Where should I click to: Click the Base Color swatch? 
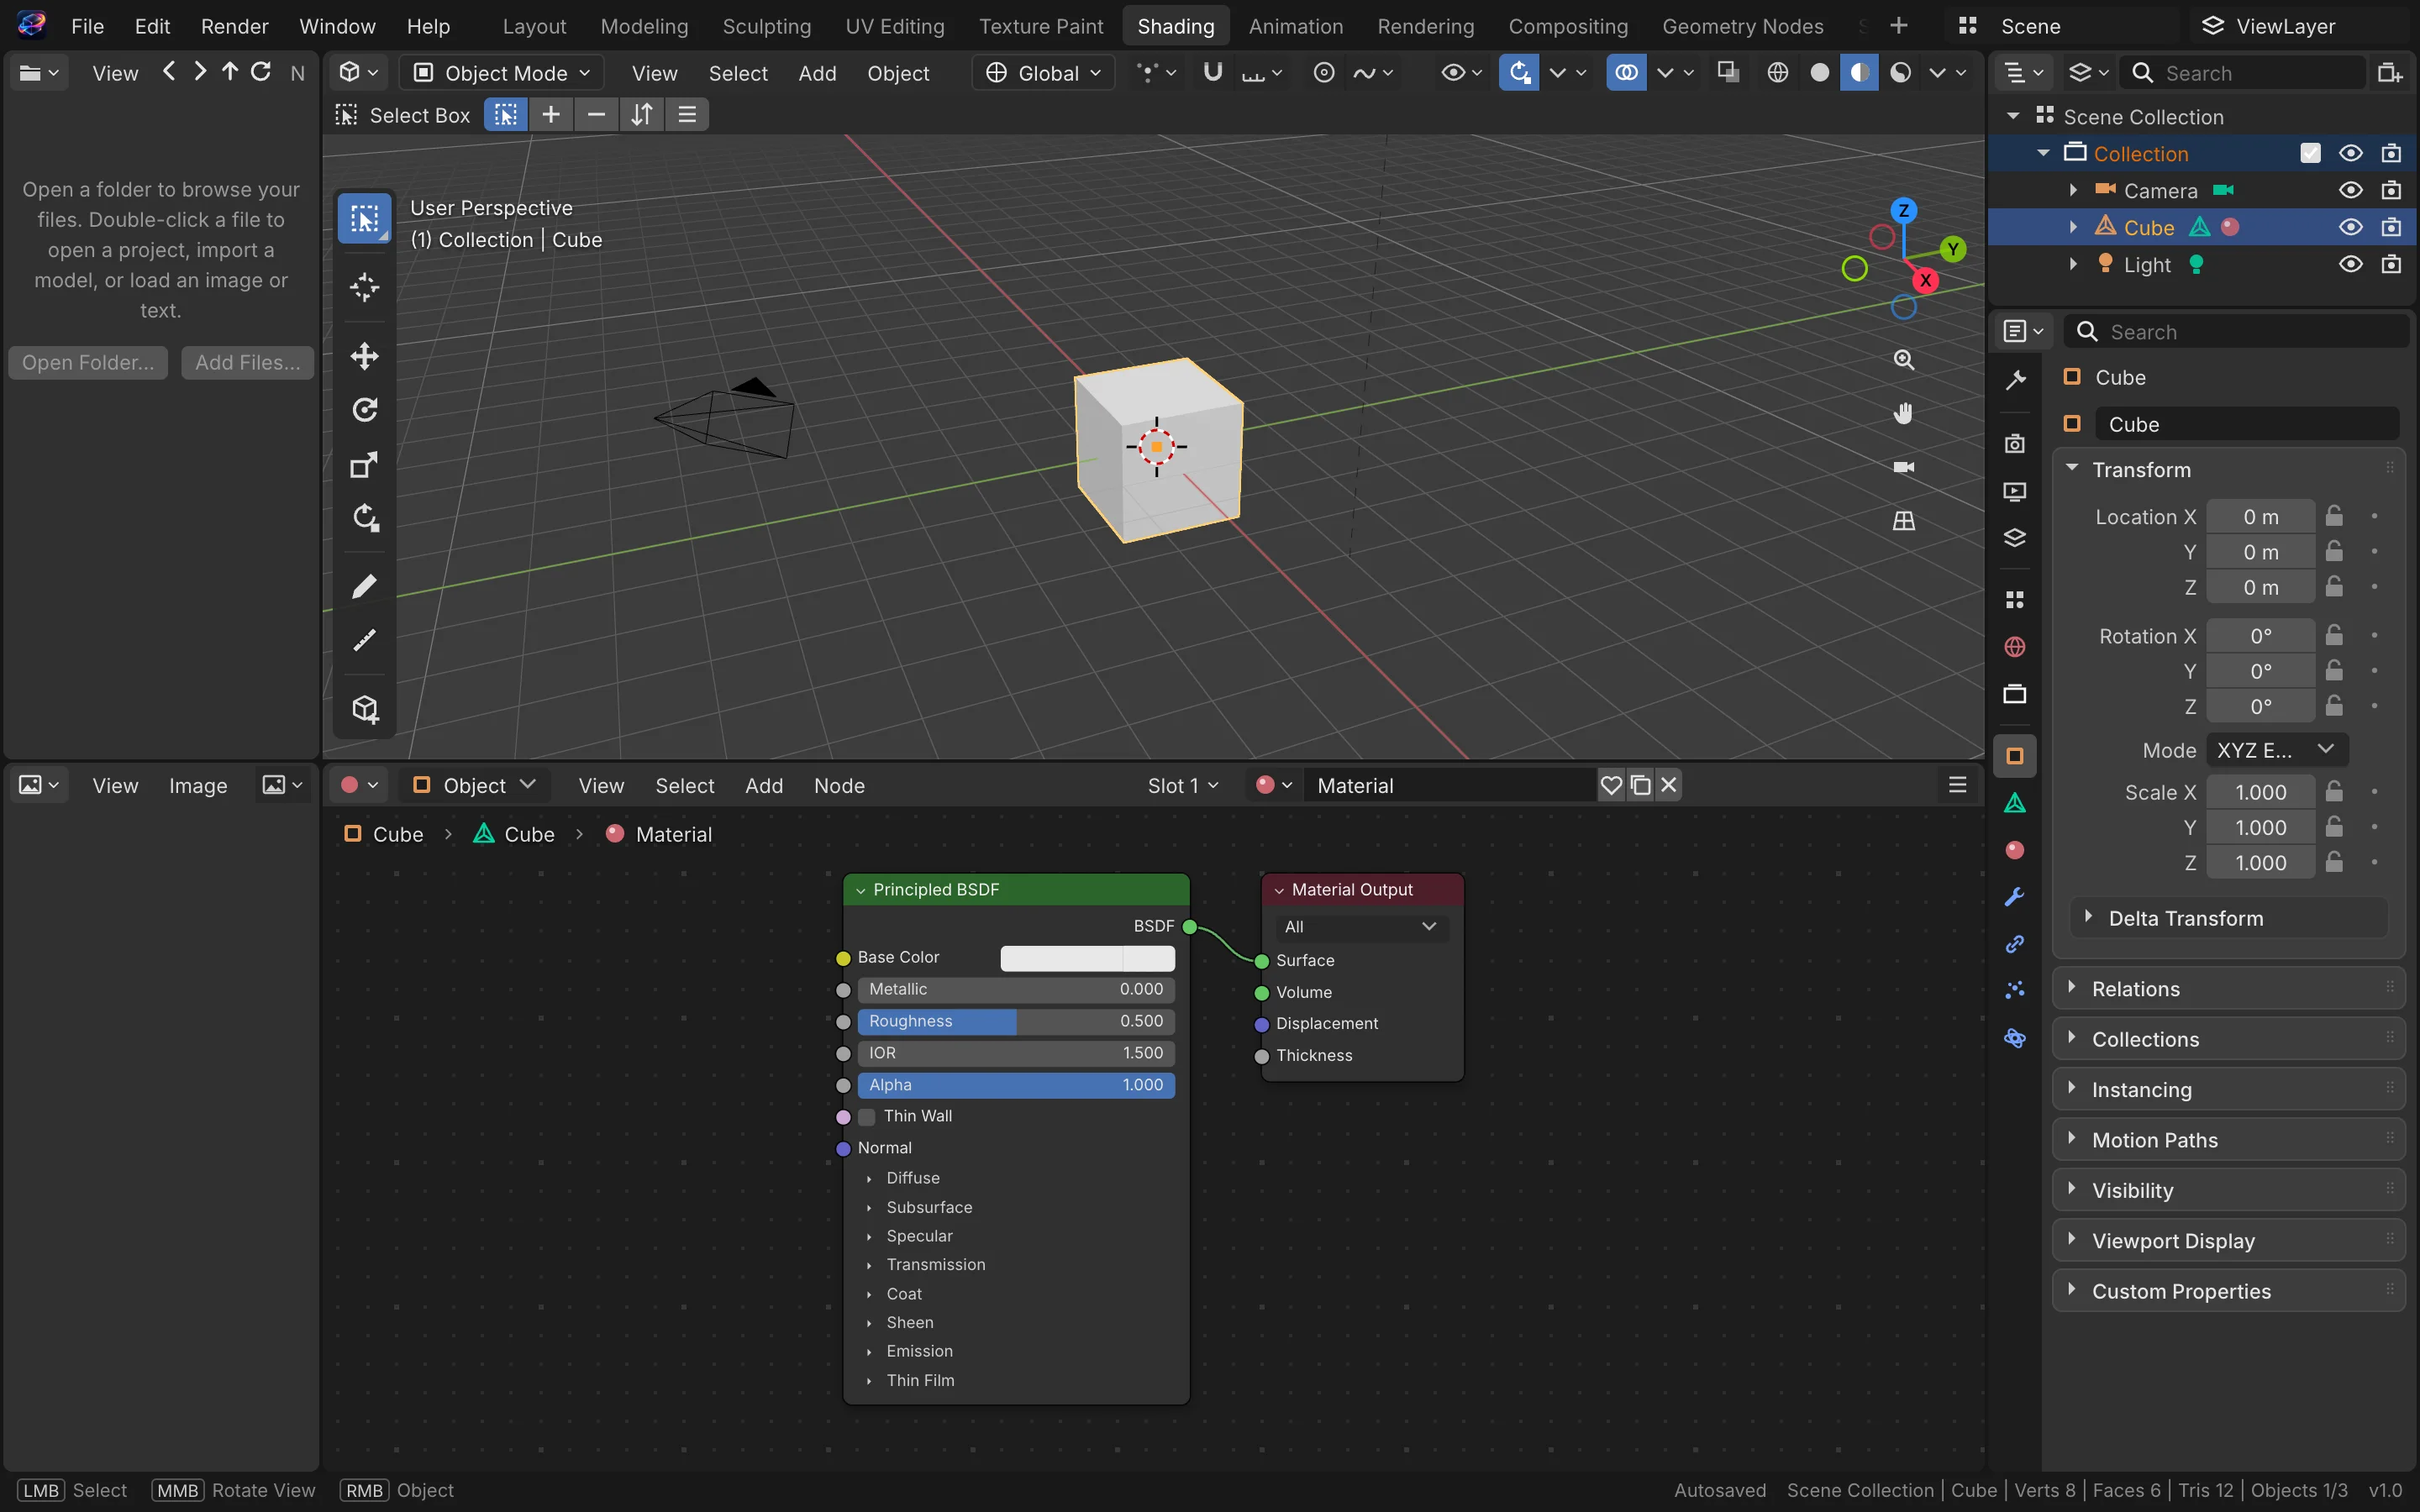click(x=1088, y=958)
